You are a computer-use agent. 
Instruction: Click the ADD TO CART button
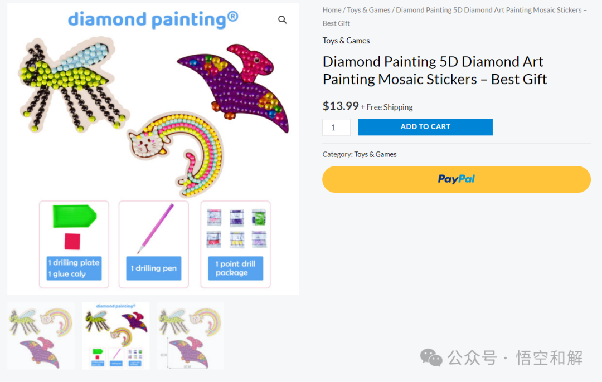click(x=425, y=127)
